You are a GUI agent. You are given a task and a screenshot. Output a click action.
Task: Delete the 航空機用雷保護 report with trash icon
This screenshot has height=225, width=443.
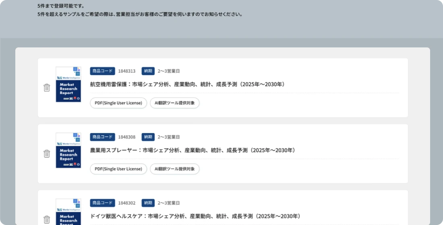47,88
